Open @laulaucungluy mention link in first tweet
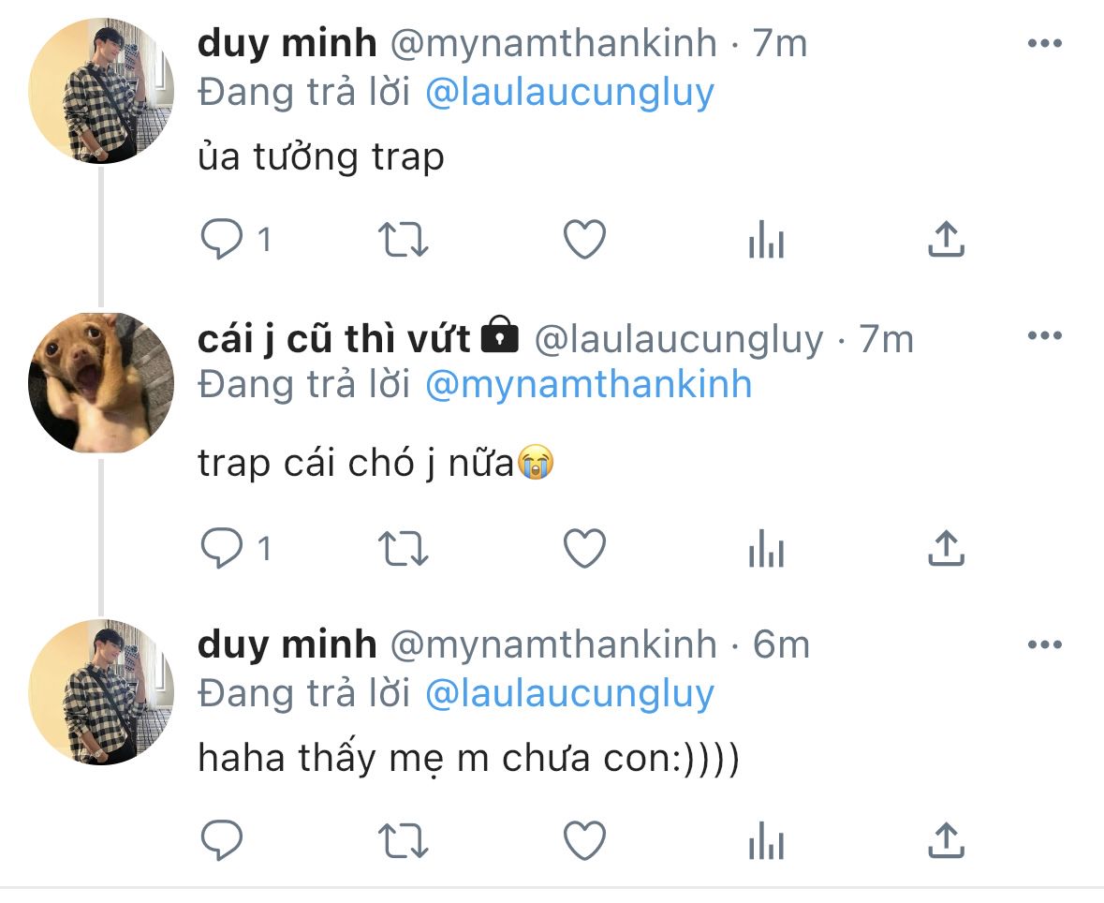The height and width of the screenshot is (903, 1104). pyautogui.click(x=569, y=93)
